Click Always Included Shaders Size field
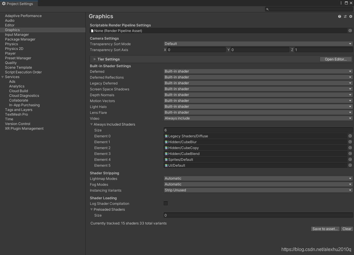 258,130
